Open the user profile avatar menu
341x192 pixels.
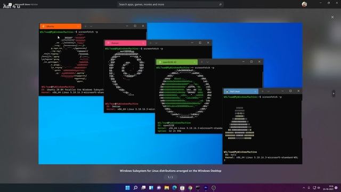[x=304, y=4]
